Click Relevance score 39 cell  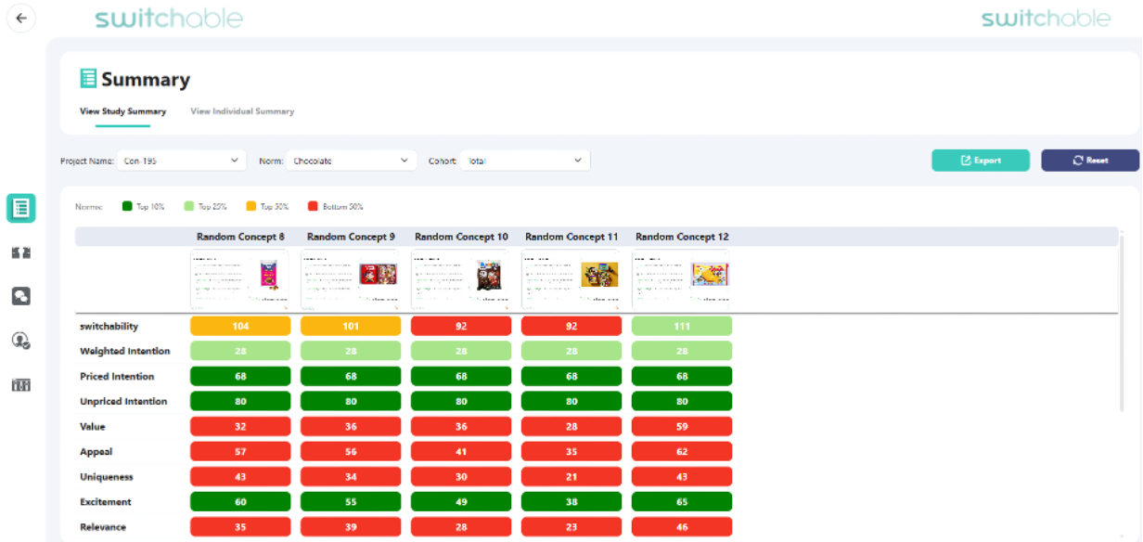[351, 527]
